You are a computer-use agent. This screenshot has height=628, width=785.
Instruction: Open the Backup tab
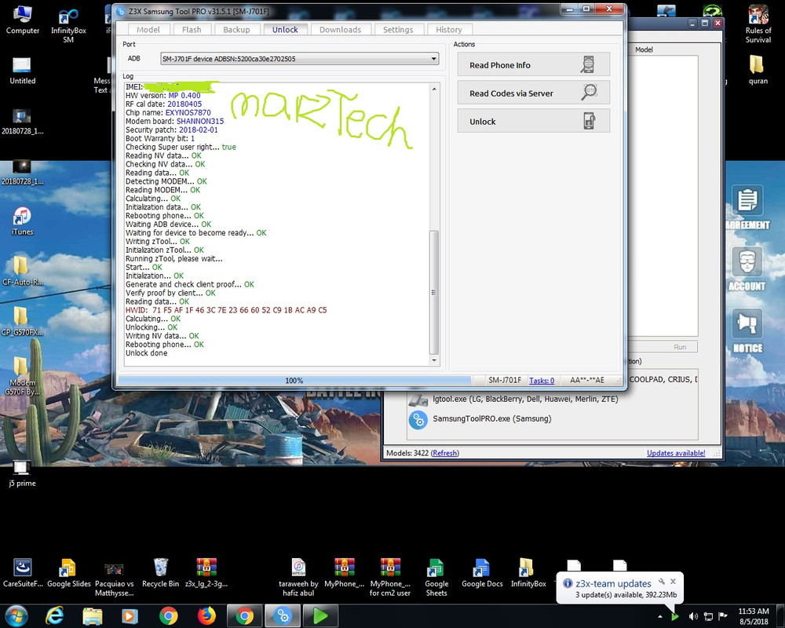(236, 30)
